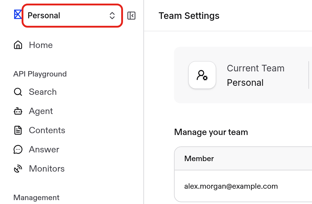Click the 'API Playground' section label
The height and width of the screenshot is (204, 312).
coord(40,74)
